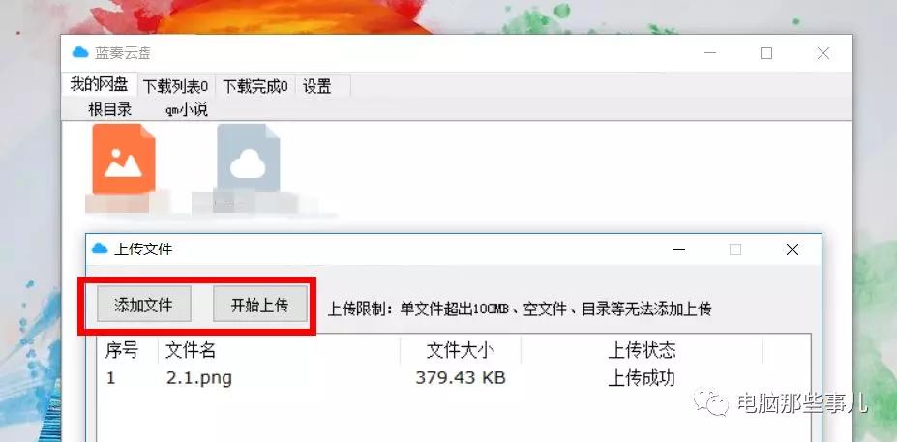Click the 添加文件 button
The image size is (897, 442).
click(x=143, y=305)
